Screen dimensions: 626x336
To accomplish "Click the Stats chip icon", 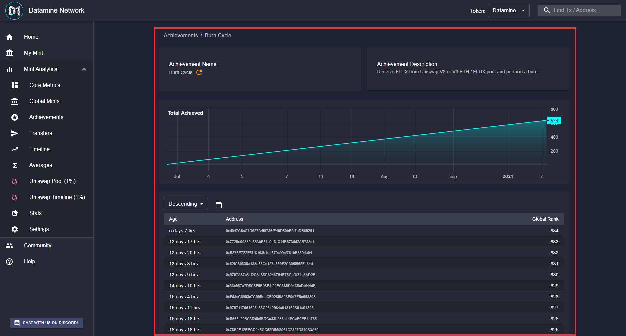I will pos(15,213).
